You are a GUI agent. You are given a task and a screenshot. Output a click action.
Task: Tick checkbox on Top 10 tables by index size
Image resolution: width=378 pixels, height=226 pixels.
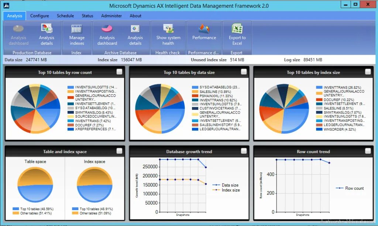(368, 72)
